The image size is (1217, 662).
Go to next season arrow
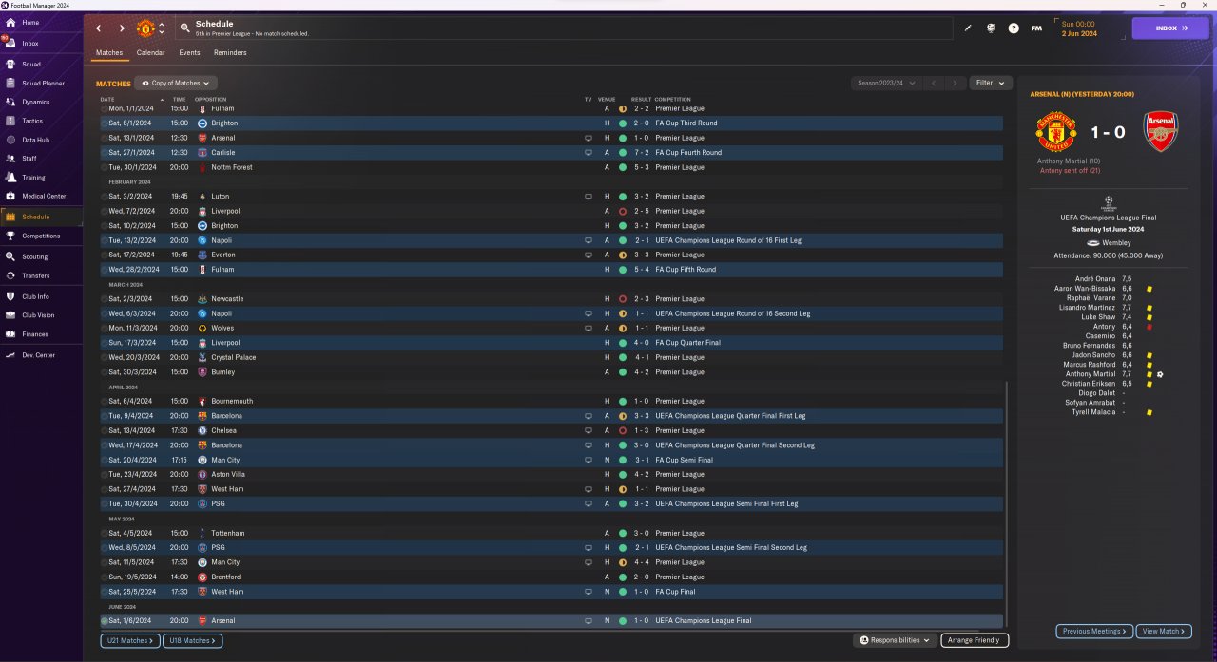pos(956,84)
